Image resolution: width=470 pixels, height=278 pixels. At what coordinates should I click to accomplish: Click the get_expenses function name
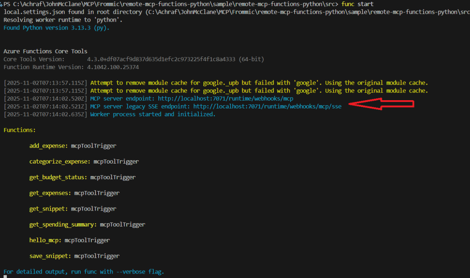point(50,193)
